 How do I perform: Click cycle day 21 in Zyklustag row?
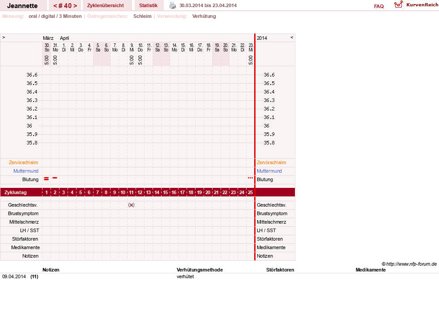click(x=217, y=192)
